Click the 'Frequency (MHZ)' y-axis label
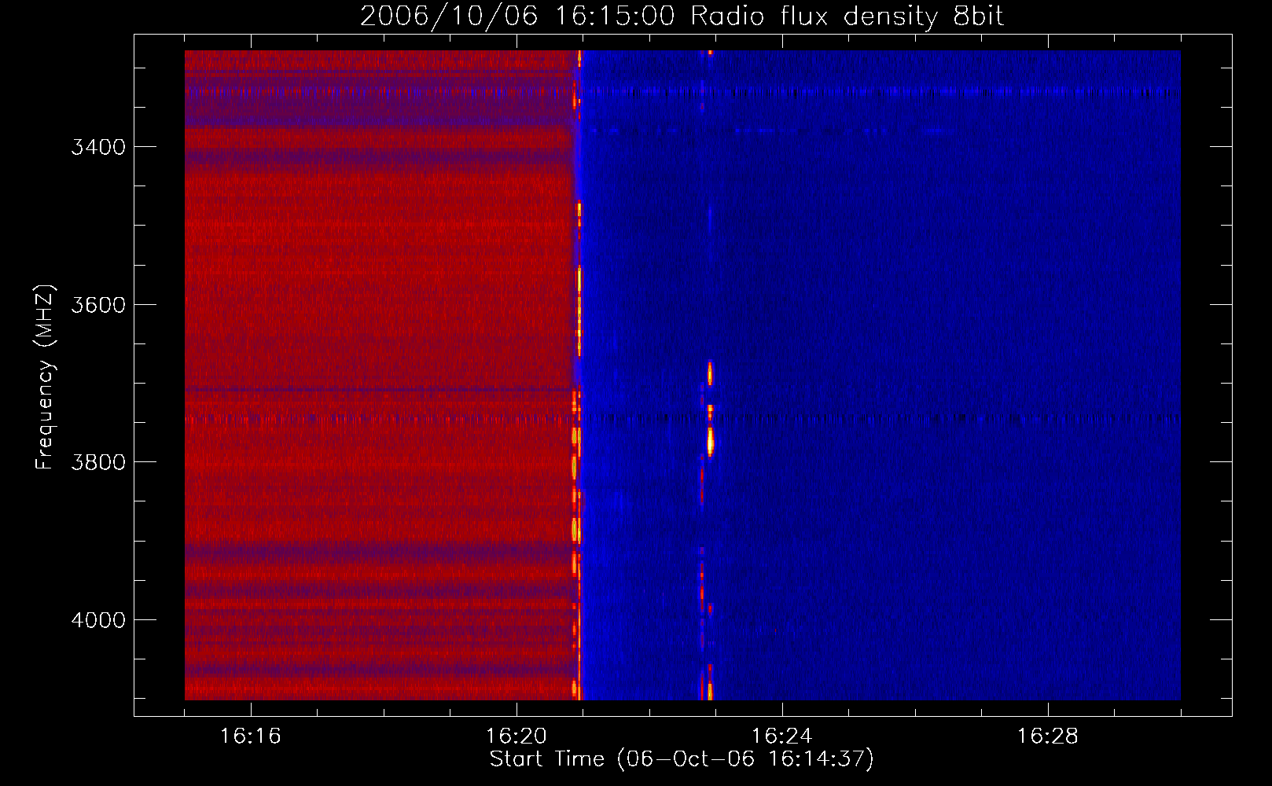Viewport: 1272px width, 786px height. (45, 377)
